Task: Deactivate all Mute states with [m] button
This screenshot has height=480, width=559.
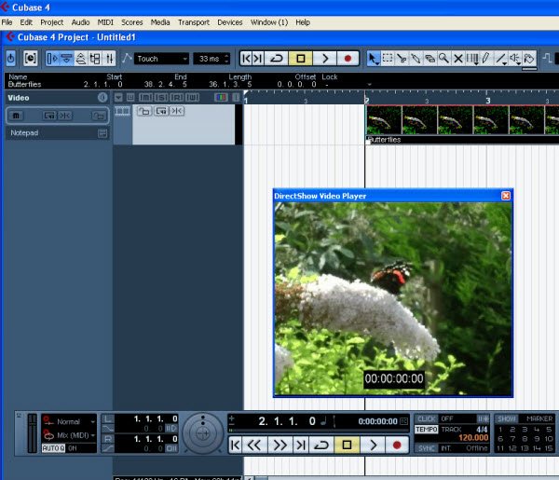Action: click(146, 97)
